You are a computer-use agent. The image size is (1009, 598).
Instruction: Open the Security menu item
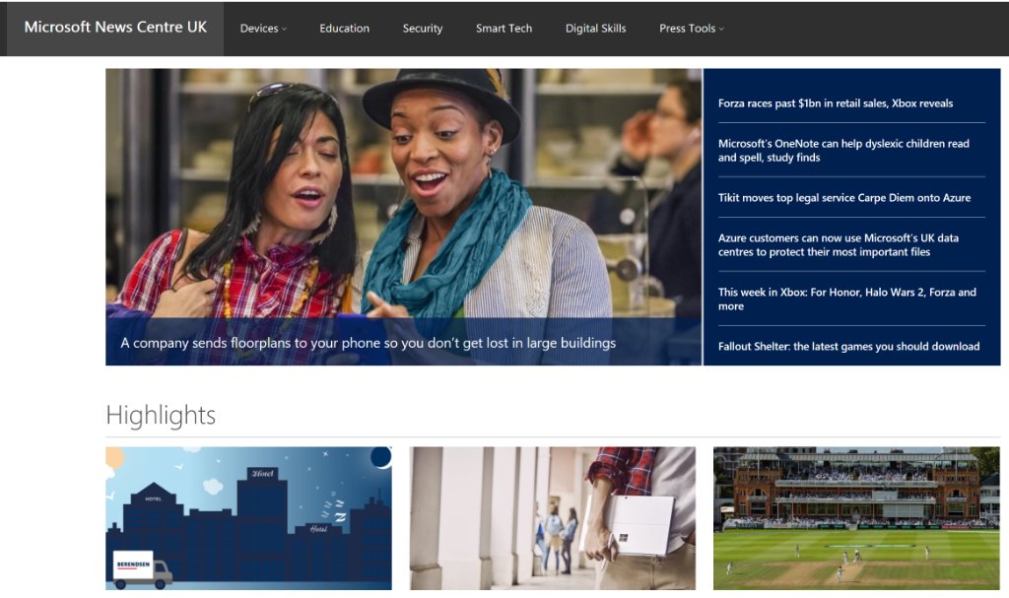[x=422, y=29]
